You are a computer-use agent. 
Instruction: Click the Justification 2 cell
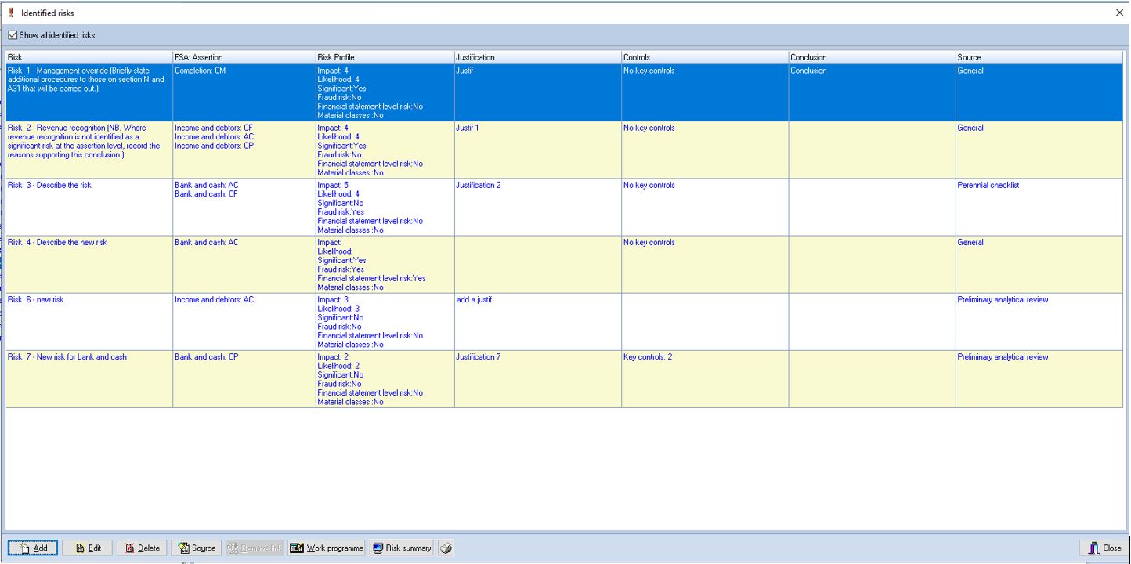click(537, 207)
